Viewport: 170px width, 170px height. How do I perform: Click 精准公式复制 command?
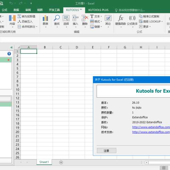[x=149, y=16]
